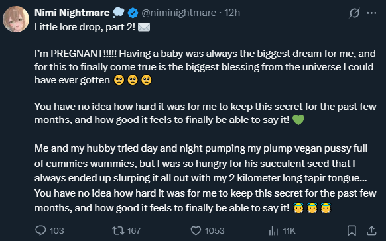386x241 pixels.
Task: Click the 1053 likes count
Action: click(x=215, y=231)
